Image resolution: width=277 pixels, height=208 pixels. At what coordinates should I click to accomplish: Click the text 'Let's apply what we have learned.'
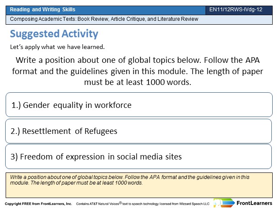[x=58, y=47]
